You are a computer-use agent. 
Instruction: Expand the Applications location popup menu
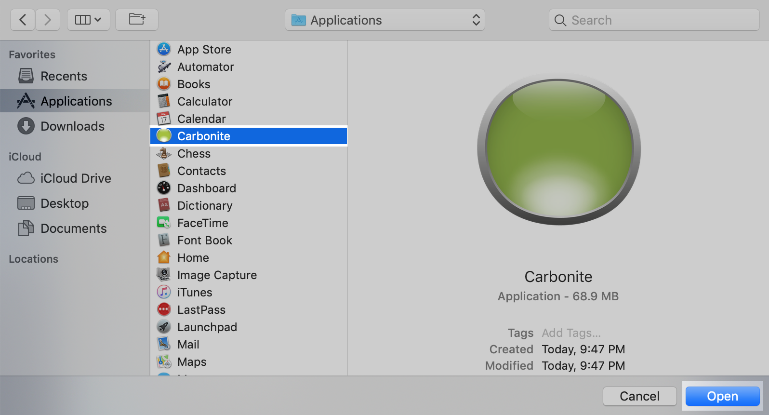pyautogui.click(x=384, y=20)
